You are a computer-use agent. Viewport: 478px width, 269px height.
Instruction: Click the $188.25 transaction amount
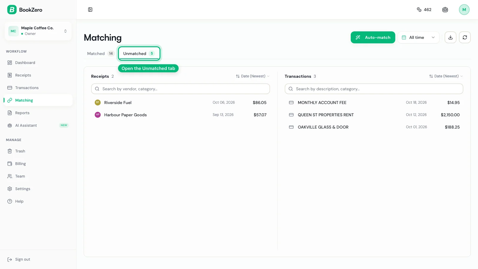452,127
